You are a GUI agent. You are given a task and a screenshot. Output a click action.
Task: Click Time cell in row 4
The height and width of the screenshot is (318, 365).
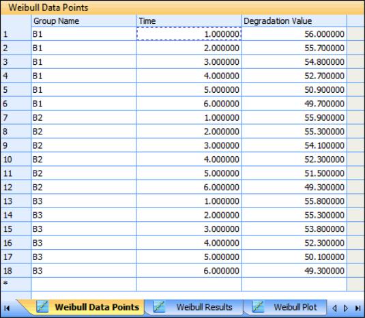tap(189, 76)
